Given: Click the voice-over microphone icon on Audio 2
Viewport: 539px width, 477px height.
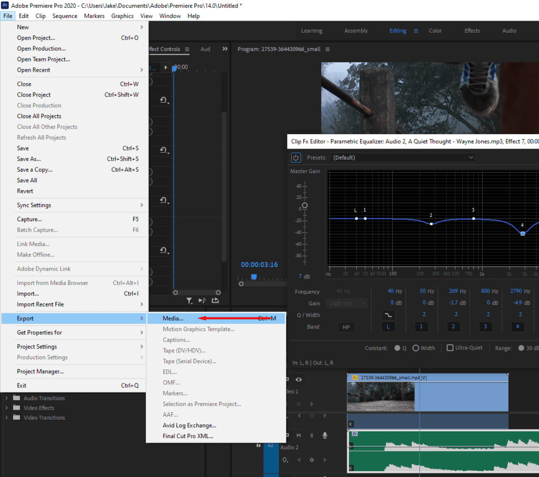Looking at the screenshot, I should click(x=325, y=435).
